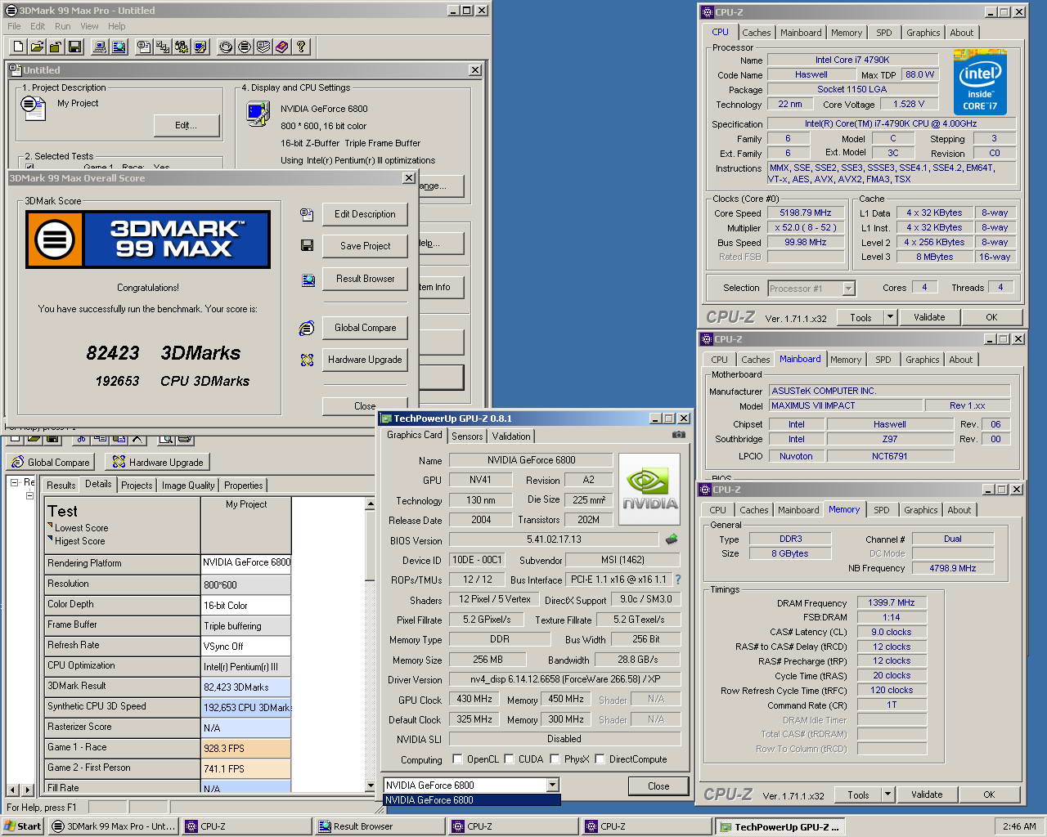Switch to 3DMark 99 Max Pro taskbar item
Image resolution: width=1047 pixels, height=837 pixels.
114,826
